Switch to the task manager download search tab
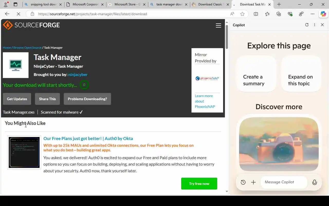 [x=169, y=4]
